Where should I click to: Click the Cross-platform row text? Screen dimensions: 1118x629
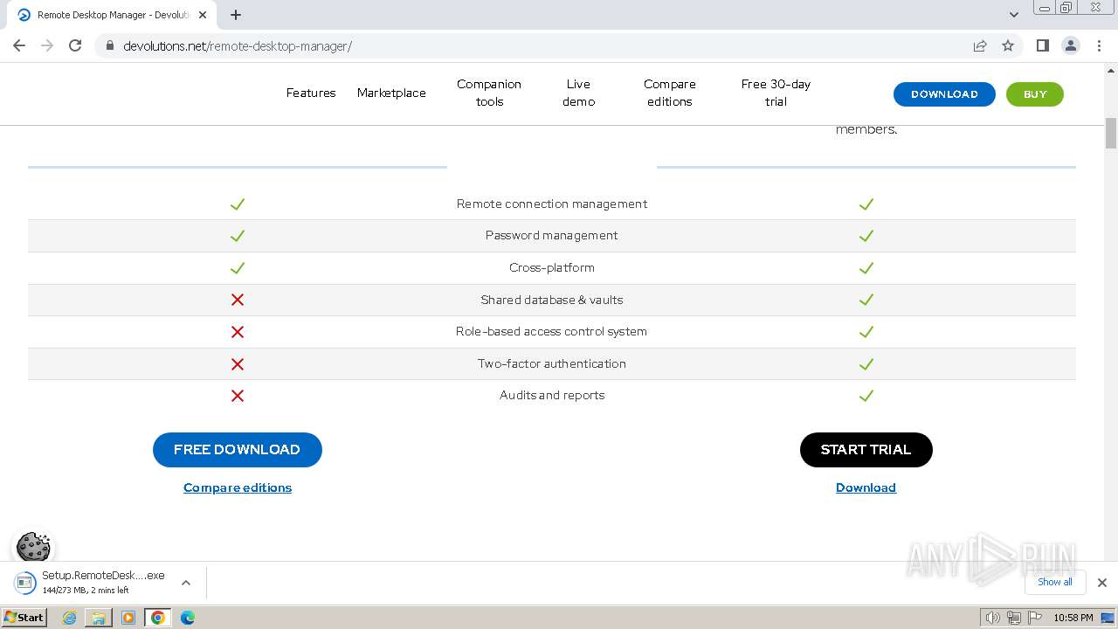552,267
